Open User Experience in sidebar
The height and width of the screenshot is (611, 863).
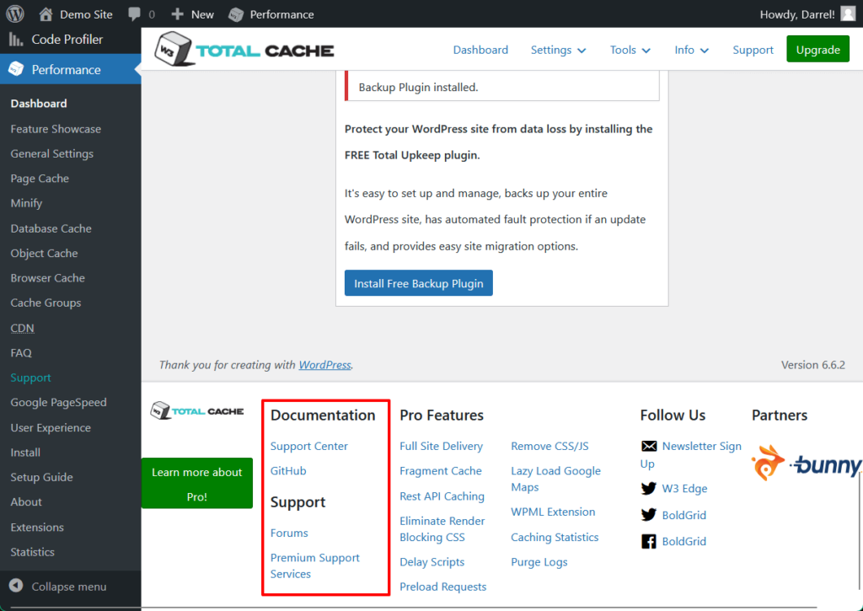(x=51, y=428)
